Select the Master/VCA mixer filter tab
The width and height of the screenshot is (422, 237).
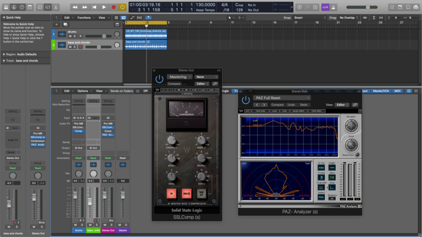pyautogui.click(x=381, y=91)
